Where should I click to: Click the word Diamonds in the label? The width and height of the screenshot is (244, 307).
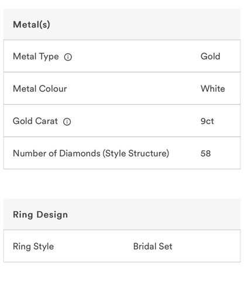coord(80,153)
